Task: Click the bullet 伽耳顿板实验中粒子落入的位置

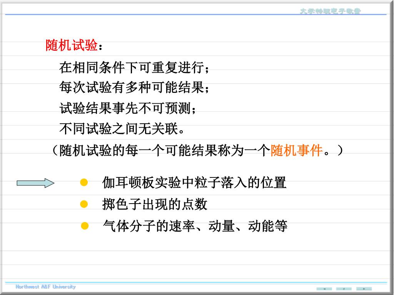Action: [194, 182]
